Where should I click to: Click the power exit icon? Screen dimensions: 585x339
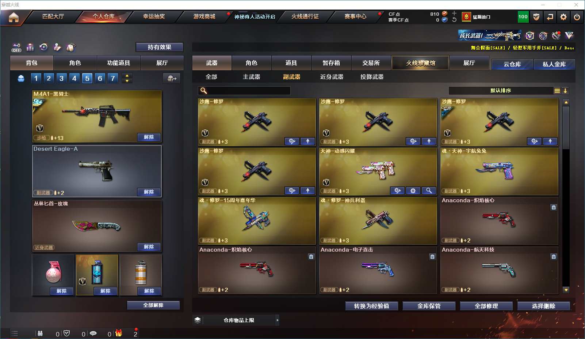(x=577, y=17)
